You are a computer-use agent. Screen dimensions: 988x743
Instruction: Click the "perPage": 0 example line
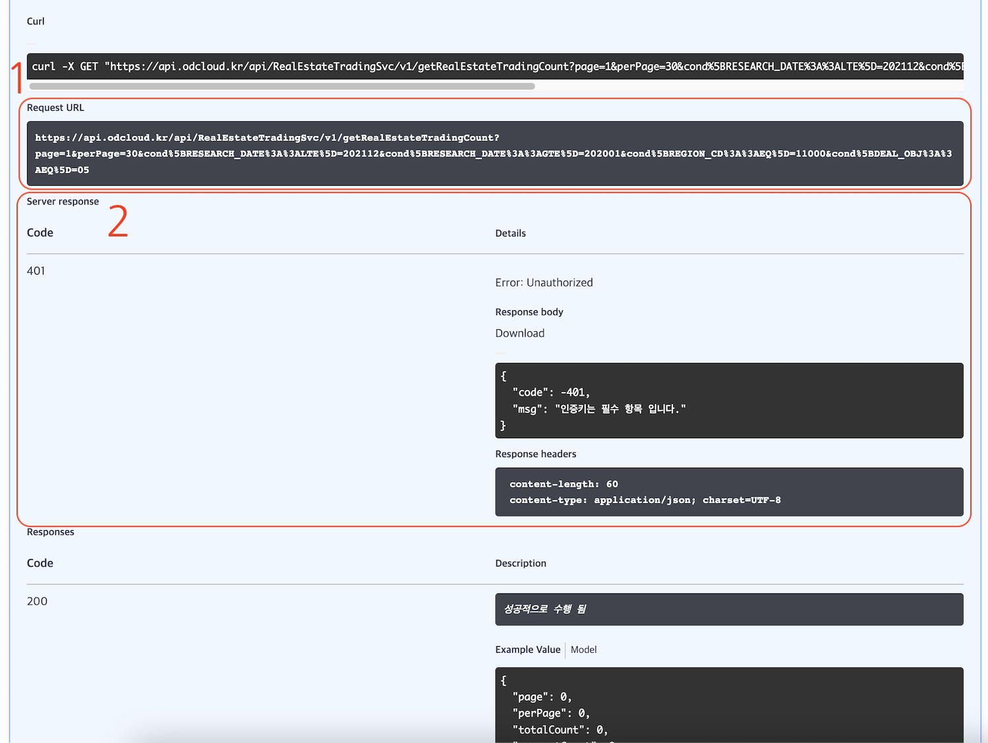coord(551,713)
